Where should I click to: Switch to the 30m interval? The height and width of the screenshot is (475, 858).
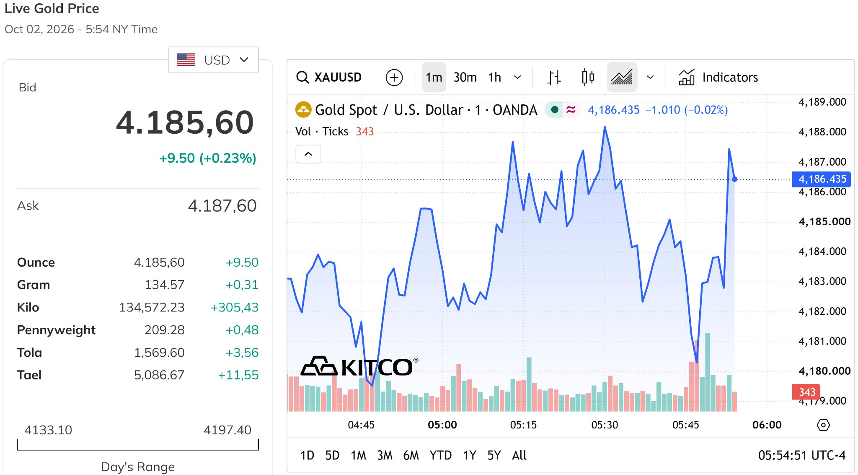(x=465, y=78)
